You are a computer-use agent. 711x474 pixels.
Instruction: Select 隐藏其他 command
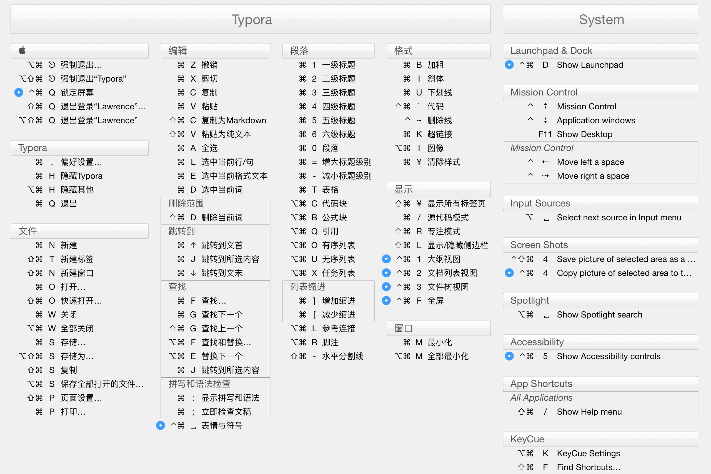pos(60,190)
